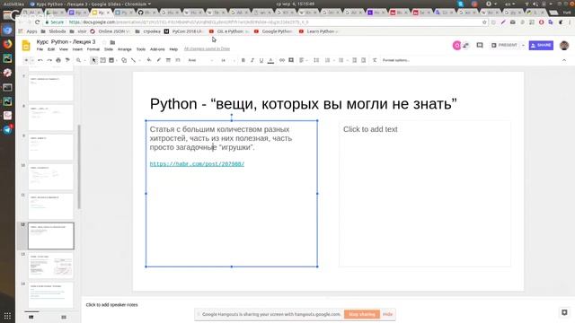Open the Line spacing options
This screenshot has height=323, width=575.
316,60
